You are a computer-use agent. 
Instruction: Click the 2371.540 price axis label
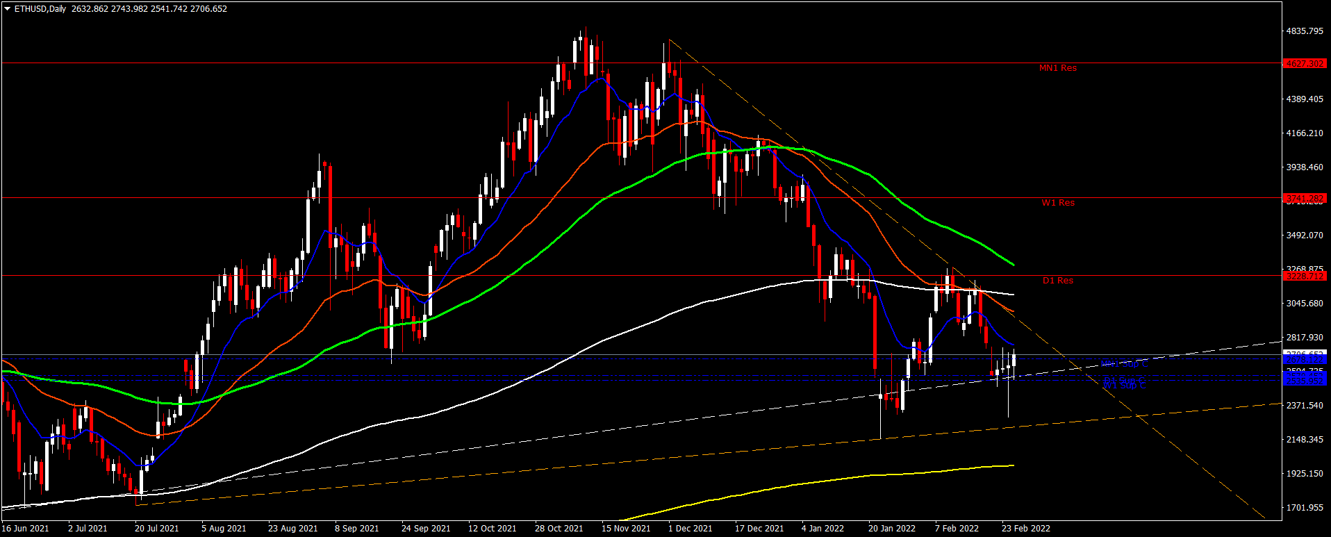(x=1305, y=406)
